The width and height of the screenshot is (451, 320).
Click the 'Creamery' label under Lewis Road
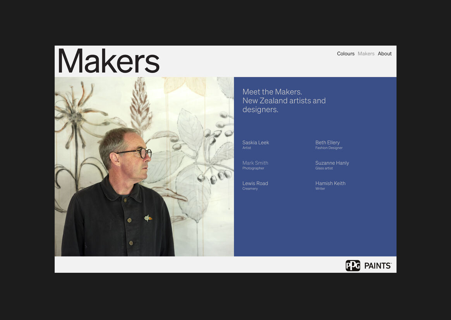tap(250, 189)
